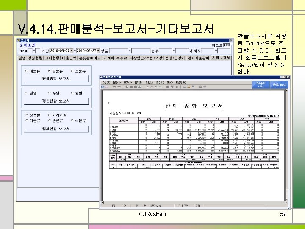Select 대분류 radio in the top report group
Image resolution: width=305 pixels, height=229 pixels.
point(26,71)
